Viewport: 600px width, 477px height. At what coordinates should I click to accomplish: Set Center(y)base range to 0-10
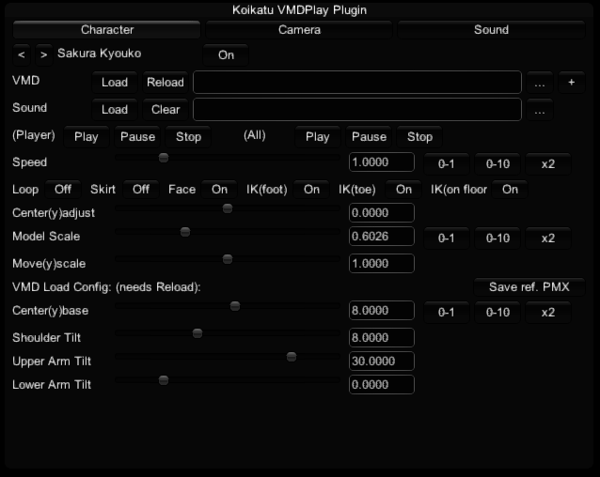497,312
